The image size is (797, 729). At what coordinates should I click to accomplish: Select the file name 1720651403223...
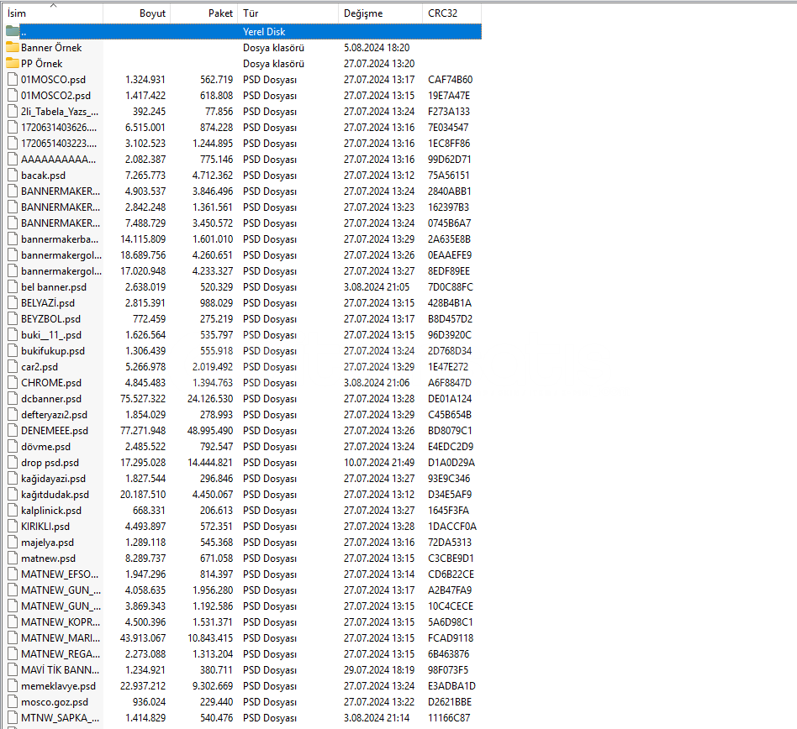(59, 144)
